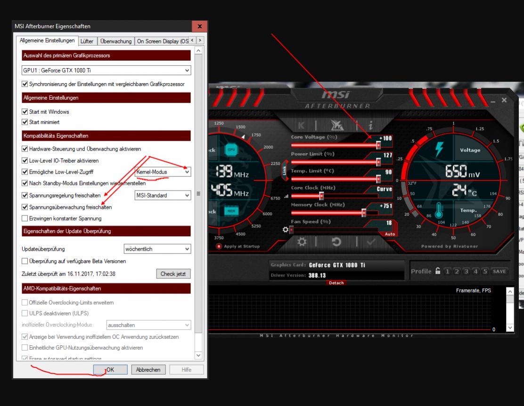Open the Kombustor K icon in Afterburner

[x=301, y=126]
